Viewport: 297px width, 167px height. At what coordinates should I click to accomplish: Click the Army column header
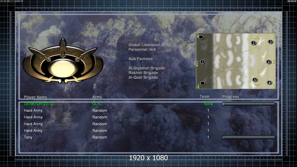(97, 97)
